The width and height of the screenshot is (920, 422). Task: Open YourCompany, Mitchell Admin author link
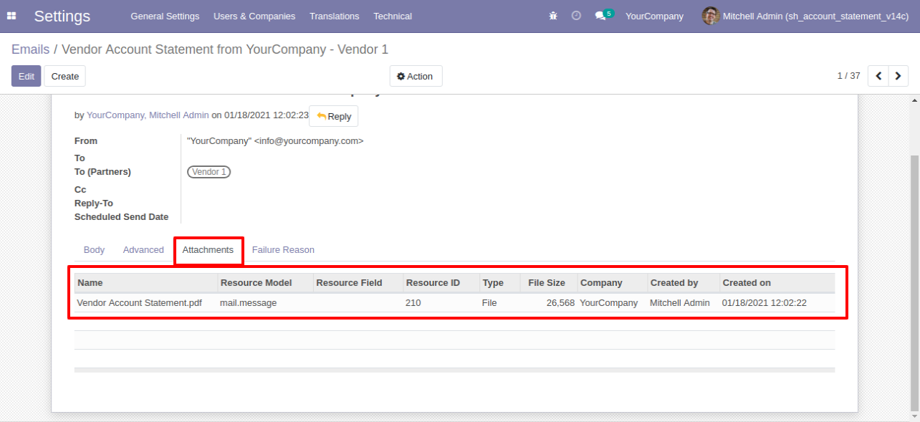point(148,115)
